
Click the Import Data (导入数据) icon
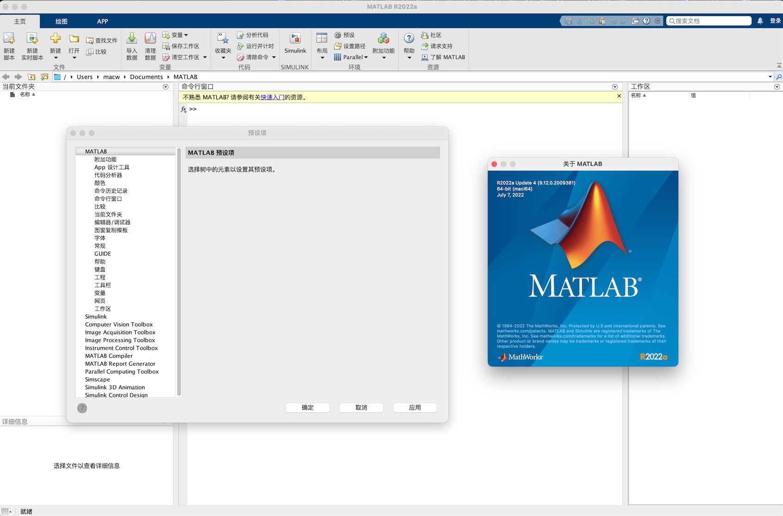132,38
